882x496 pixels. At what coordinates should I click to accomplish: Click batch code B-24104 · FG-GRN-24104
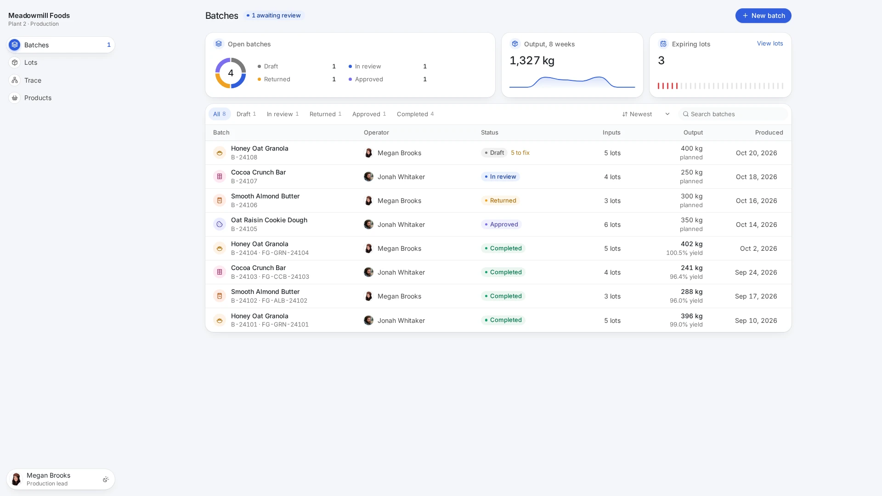tap(270, 253)
